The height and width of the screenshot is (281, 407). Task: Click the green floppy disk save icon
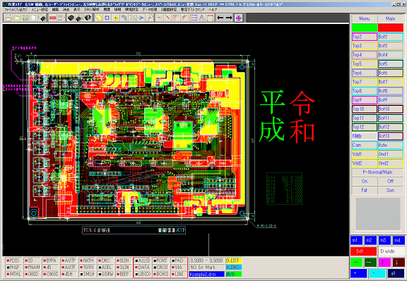pos(25,18)
